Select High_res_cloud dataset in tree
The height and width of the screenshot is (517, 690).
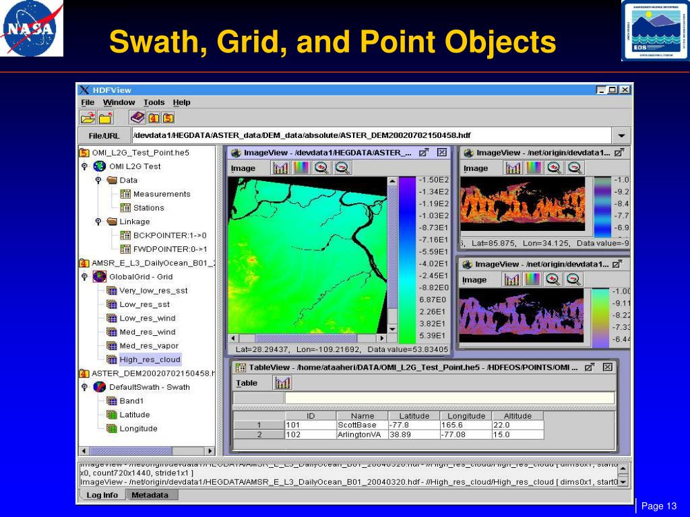(x=150, y=359)
